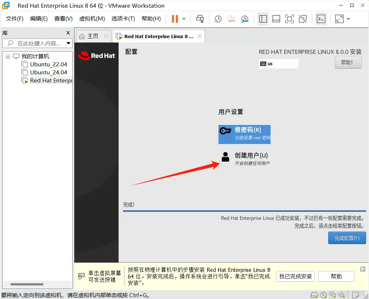Viewport: 369px width, 299px height.
Task: Open the Snapshot Manager
Action: pyautogui.click(x=245, y=19)
